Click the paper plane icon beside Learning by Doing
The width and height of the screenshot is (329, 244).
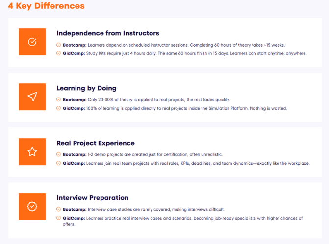coord(32,97)
